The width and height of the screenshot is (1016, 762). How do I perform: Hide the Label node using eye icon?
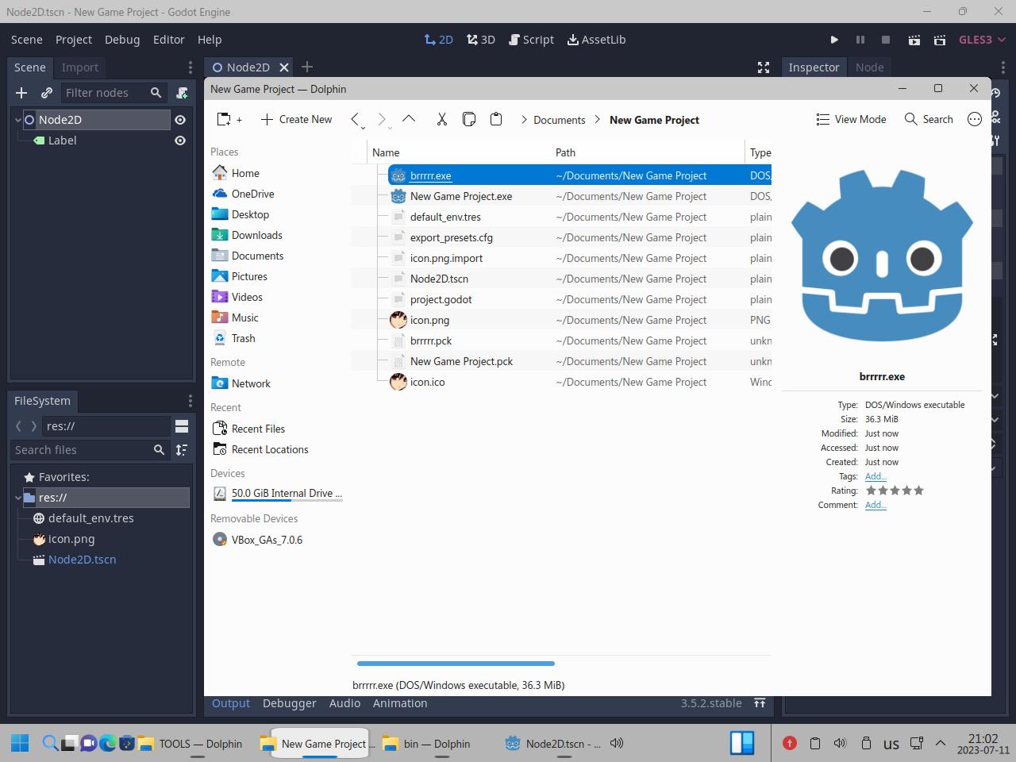(180, 140)
